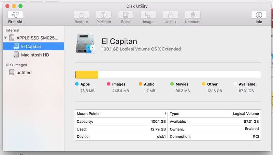This screenshot has height=155, width=273.
Task: Click the orange Audio legend dot
Action: coord(140,84)
